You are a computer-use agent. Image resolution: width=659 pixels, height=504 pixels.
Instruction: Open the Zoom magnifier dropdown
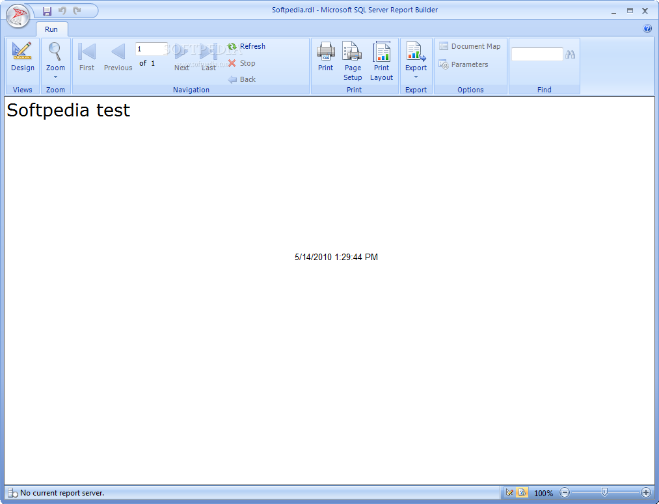[55, 60]
